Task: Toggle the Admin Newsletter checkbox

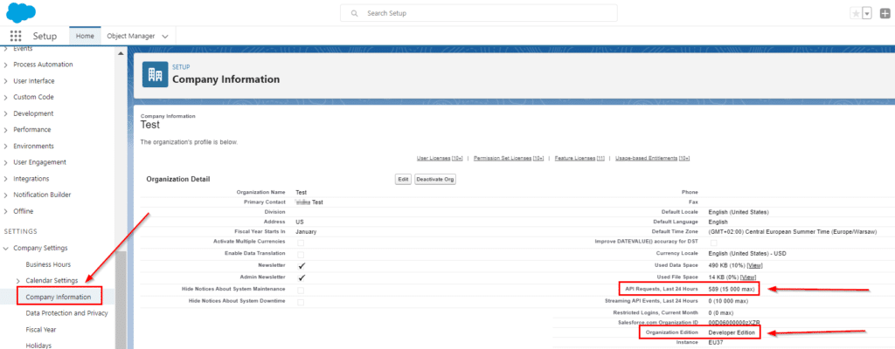Action: click(x=301, y=277)
